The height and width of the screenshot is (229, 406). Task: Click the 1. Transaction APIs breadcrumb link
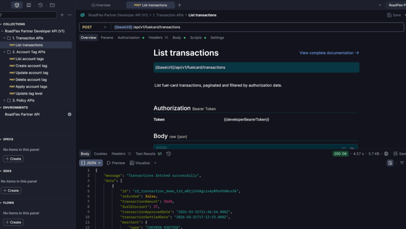click(x=168, y=15)
